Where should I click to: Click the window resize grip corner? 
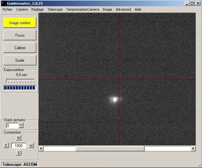pyautogui.click(x=199, y=165)
